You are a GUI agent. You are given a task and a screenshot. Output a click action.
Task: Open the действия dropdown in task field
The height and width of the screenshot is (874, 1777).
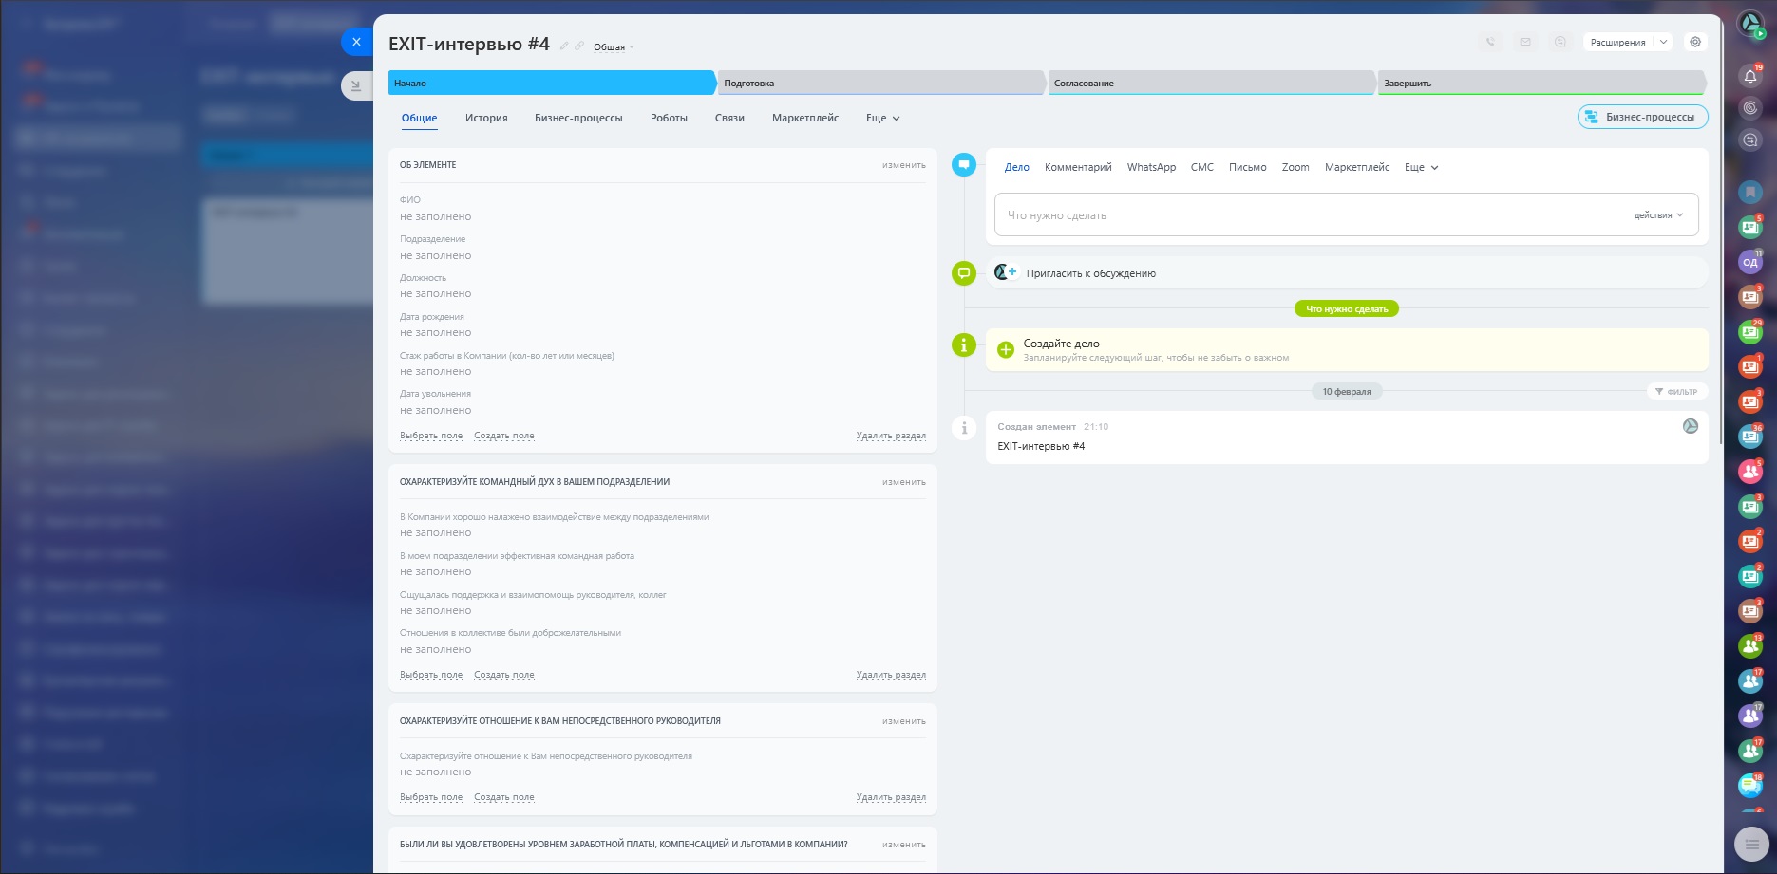(x=1657, y=215)
